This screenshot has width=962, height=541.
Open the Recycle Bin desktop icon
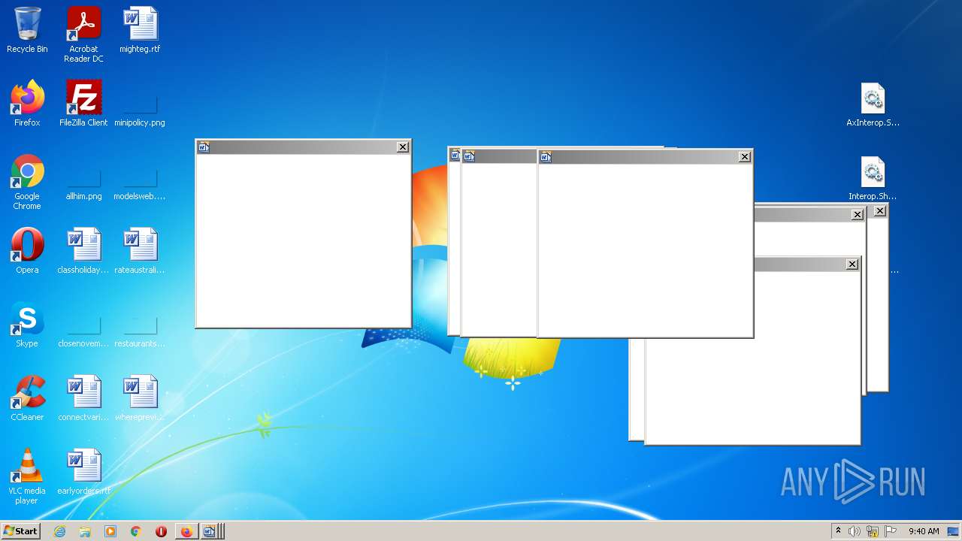(27, 30)
